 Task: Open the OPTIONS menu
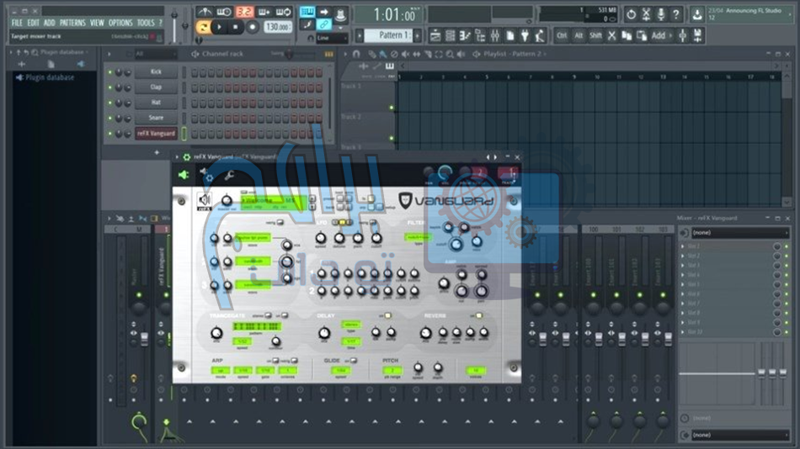pos(120,23)
